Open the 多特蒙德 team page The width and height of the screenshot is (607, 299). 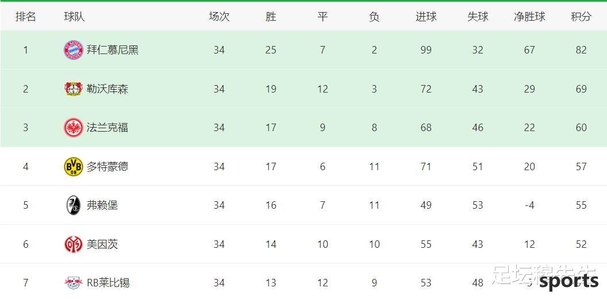tap(107, 167)
